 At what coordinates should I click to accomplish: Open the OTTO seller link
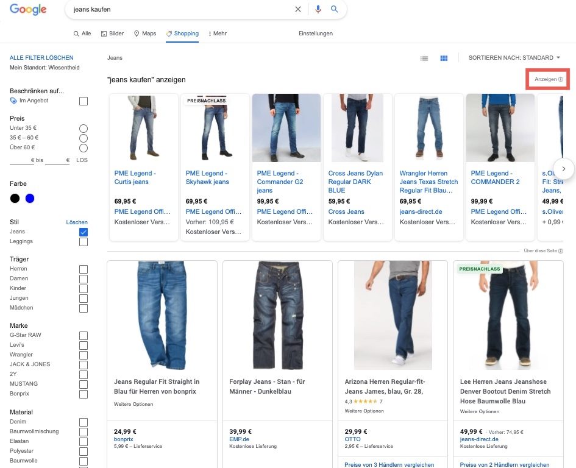pos(353,439)
